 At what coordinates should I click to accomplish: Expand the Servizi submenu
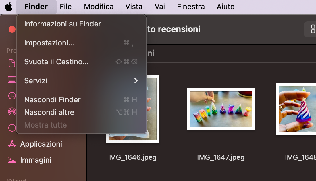[36, 81]
